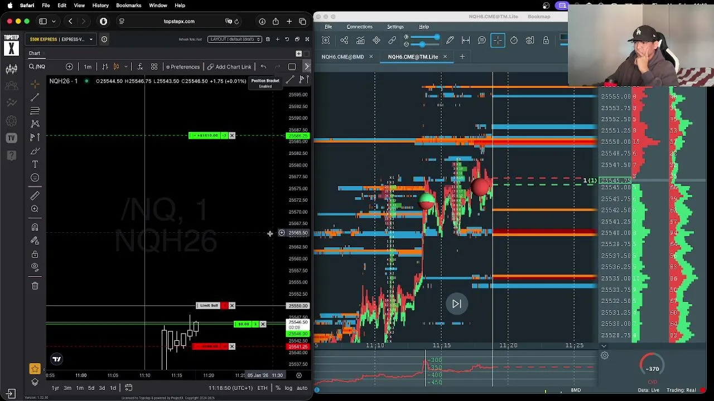The width and height of the screenshot is (714, 401).
Task: Toggle the Position Bracket enabled control
Action: 265,83
